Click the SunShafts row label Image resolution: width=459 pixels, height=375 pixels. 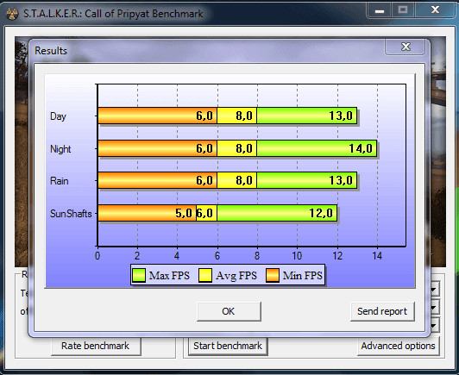click(x=71, y=214)
